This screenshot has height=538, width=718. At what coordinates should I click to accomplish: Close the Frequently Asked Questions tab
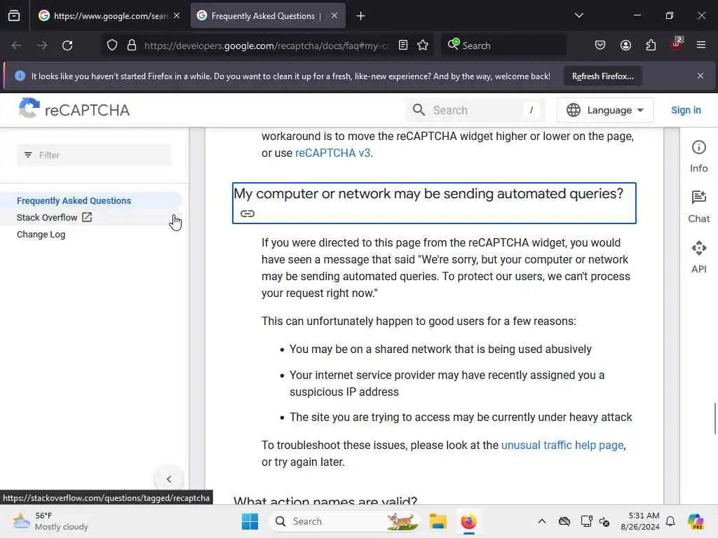(334, 16)
